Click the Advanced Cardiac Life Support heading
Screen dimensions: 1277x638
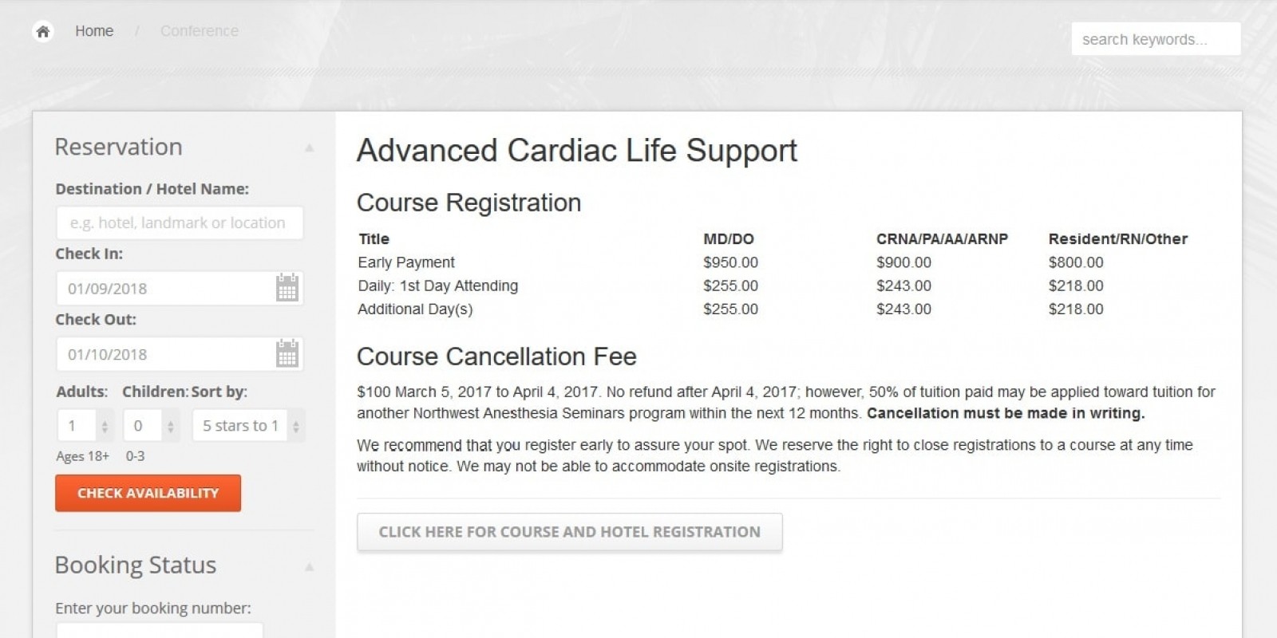(x=576, y=151)
